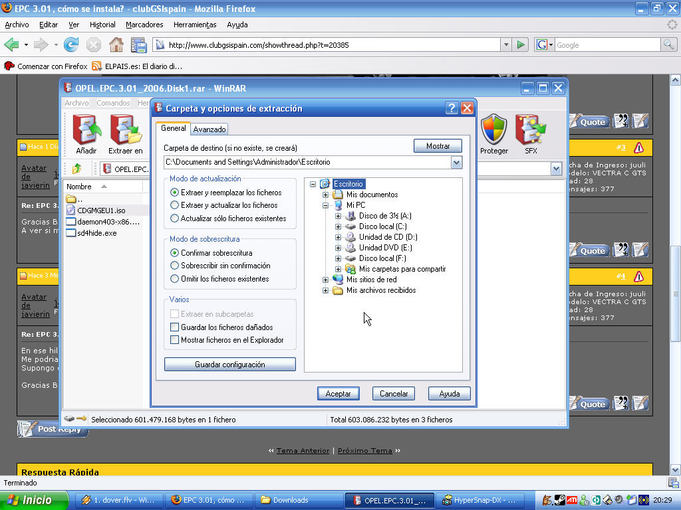Expand Disco local (C:) in folder tree

click(x=339, y=226)
